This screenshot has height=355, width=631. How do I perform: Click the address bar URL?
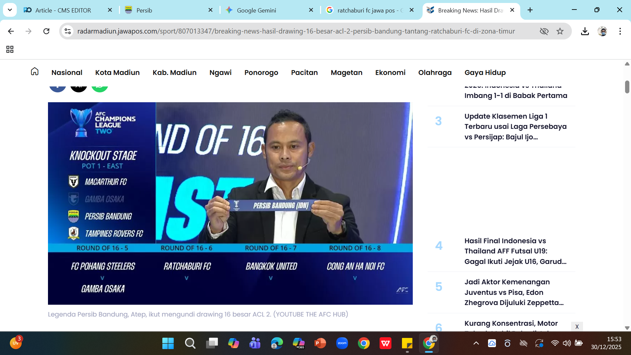pos(296,31)
